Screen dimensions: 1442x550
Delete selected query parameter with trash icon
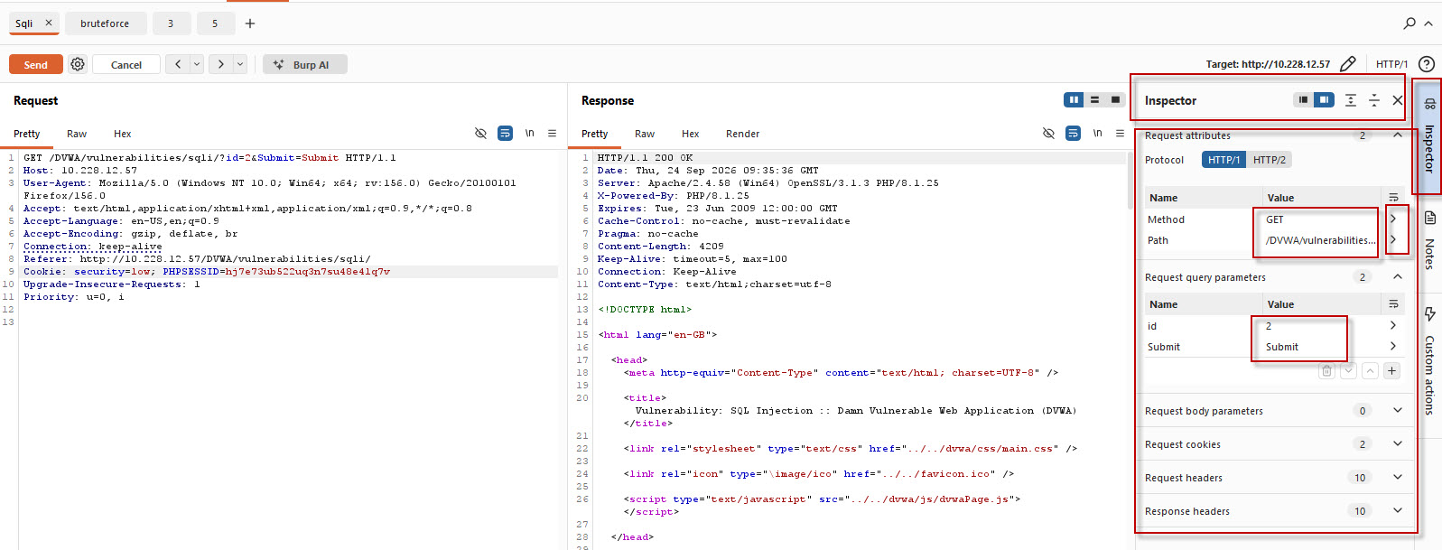pos(1326,370)
